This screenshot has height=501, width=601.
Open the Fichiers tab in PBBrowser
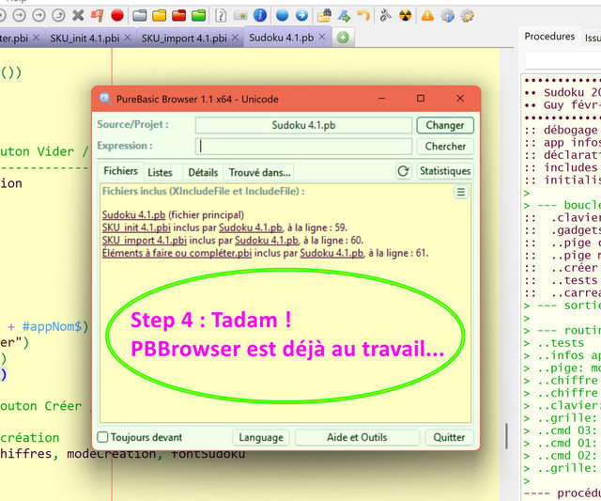click(x=120, y=171)
